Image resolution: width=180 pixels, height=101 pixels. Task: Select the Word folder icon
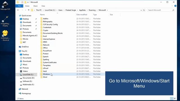(x=41, y=77)
